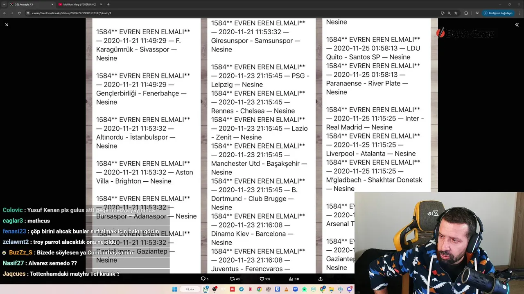Image resolution: width=524 pixels, height=294 pixels.
Task: Close the Mohikan Marşı tab
Action: [x=101, y=4]
